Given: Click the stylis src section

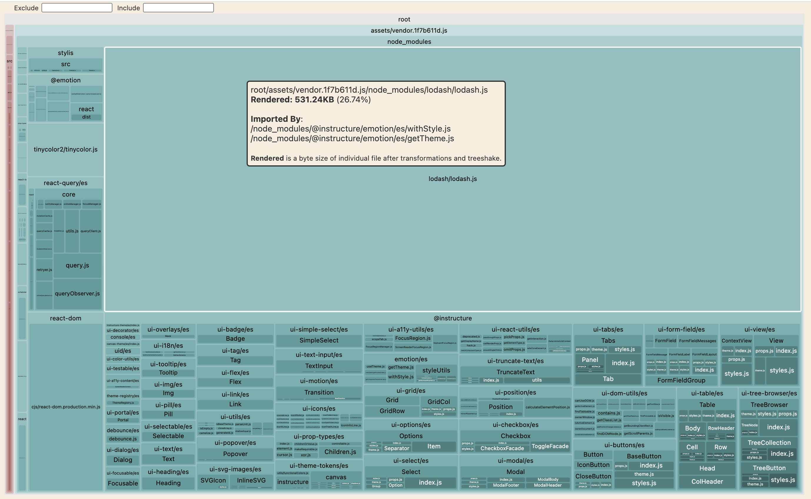Looking at the screenshot, I should (65, 64).
